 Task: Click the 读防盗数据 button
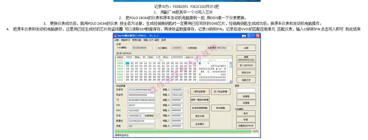pyautogui.click(x=200, y=92)
